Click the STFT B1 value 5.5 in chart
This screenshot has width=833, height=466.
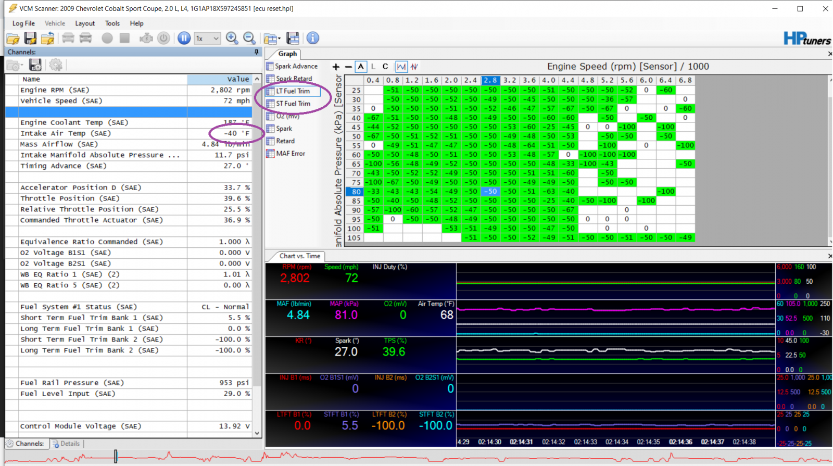(350, 426)
